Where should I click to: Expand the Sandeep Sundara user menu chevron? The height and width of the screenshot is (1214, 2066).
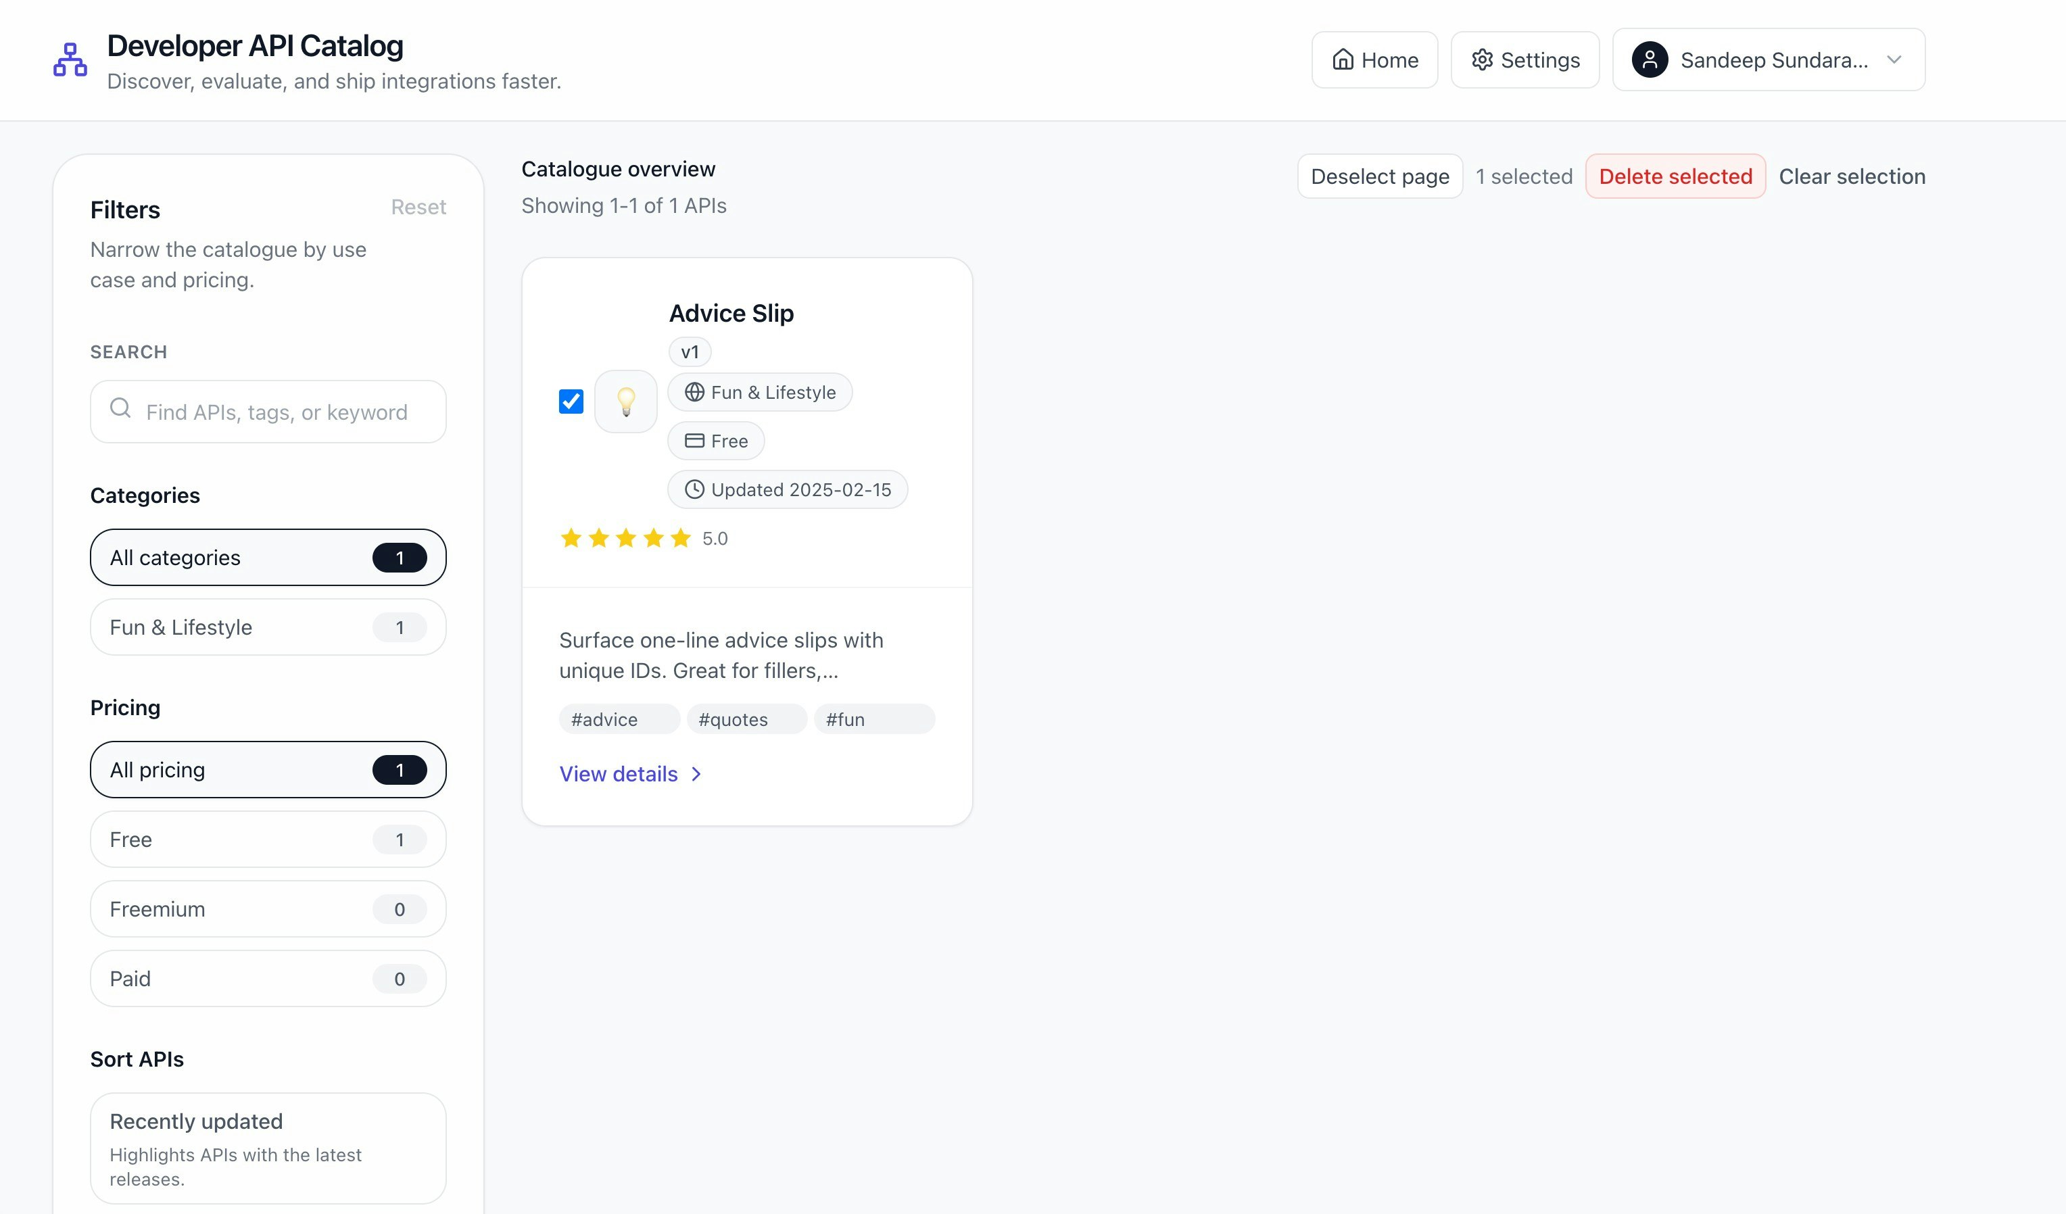pos(1894,60)
